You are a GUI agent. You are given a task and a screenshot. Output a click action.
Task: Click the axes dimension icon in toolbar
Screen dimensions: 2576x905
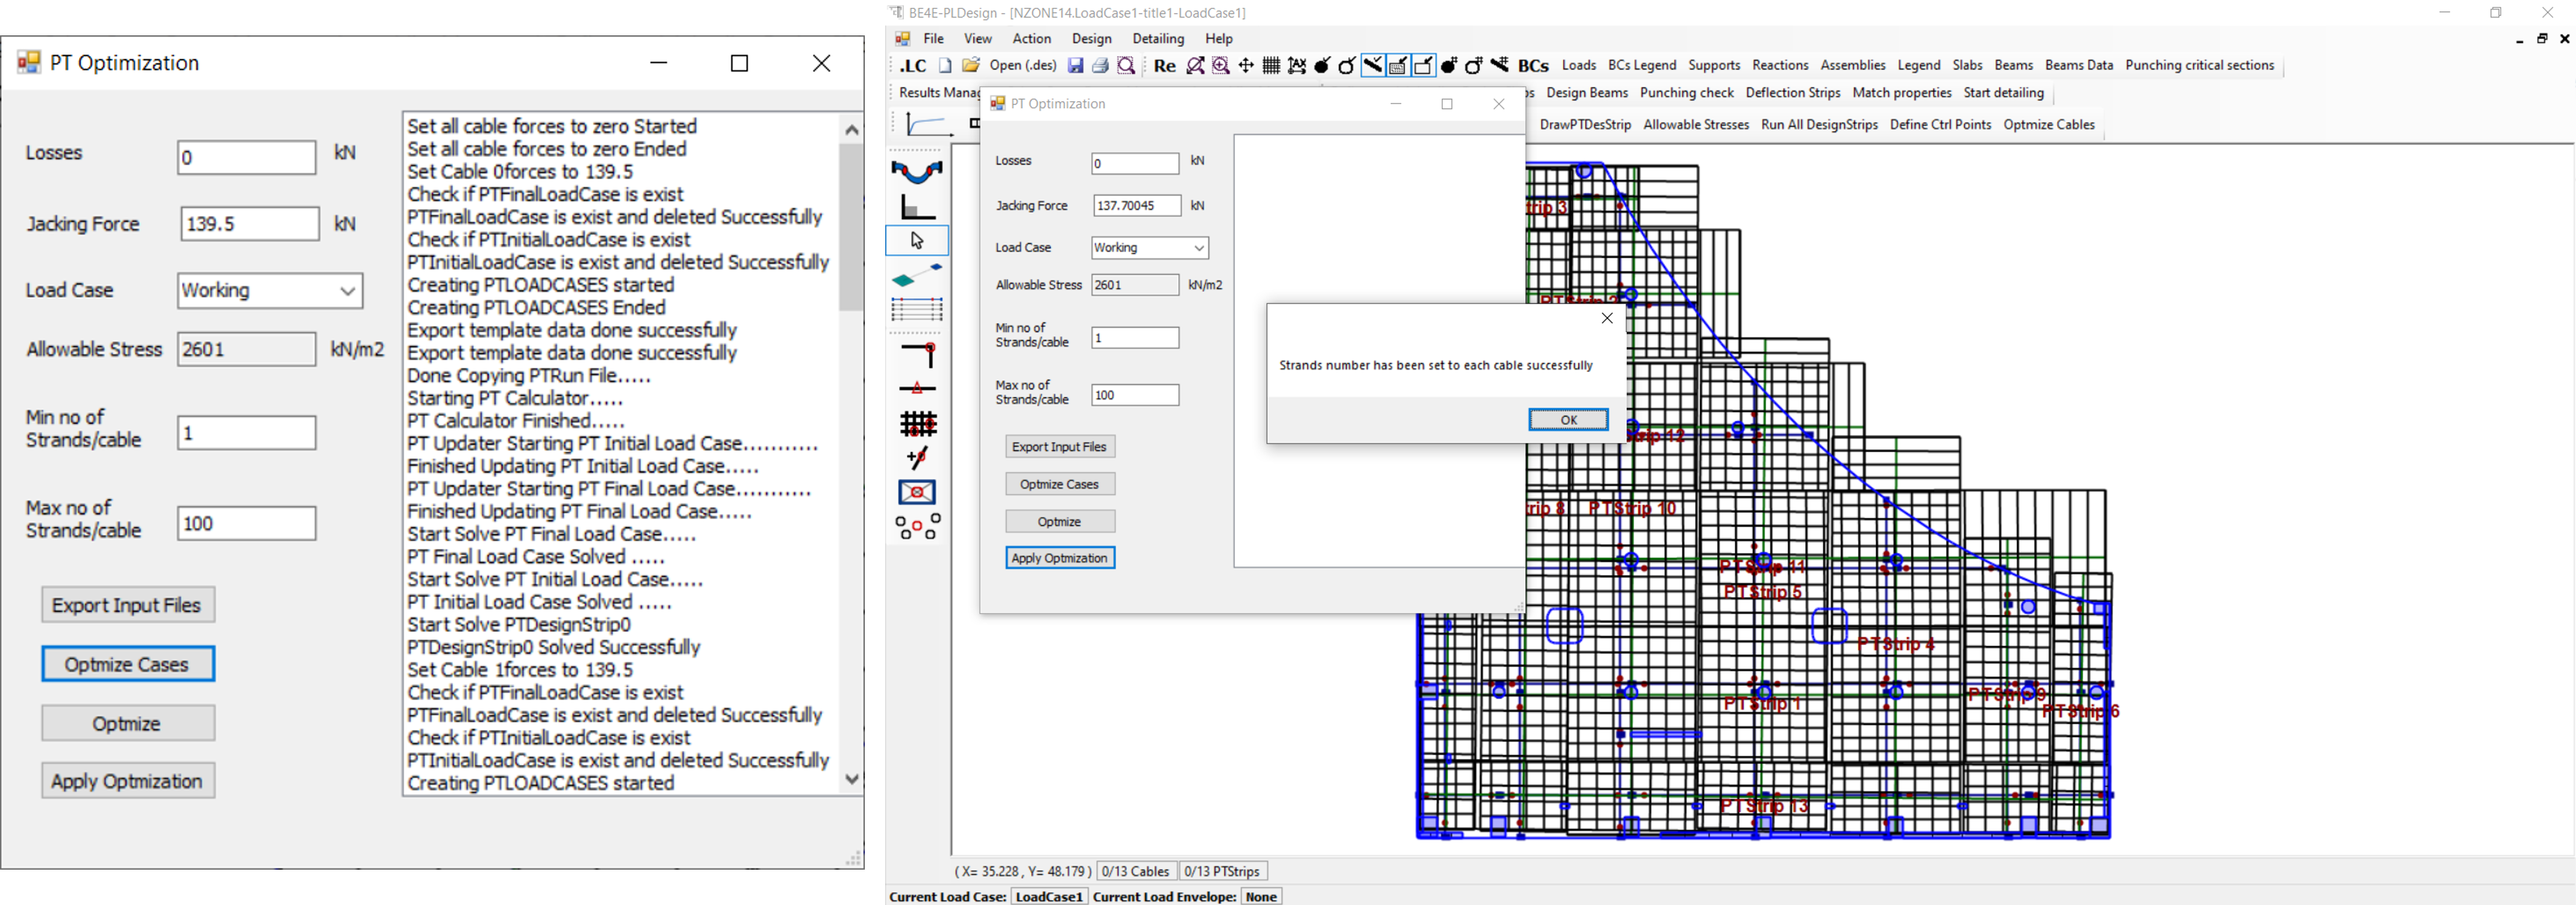(1297, 66)
